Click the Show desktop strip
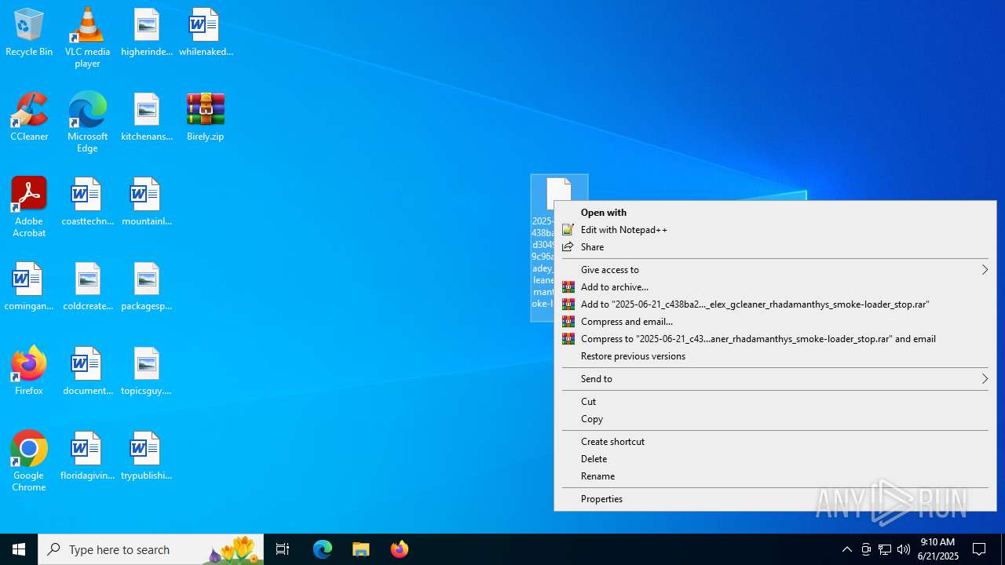 pos(1003,549)
